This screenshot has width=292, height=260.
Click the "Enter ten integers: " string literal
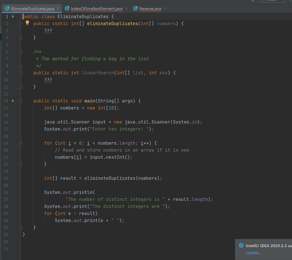click(x=119, y=129)
